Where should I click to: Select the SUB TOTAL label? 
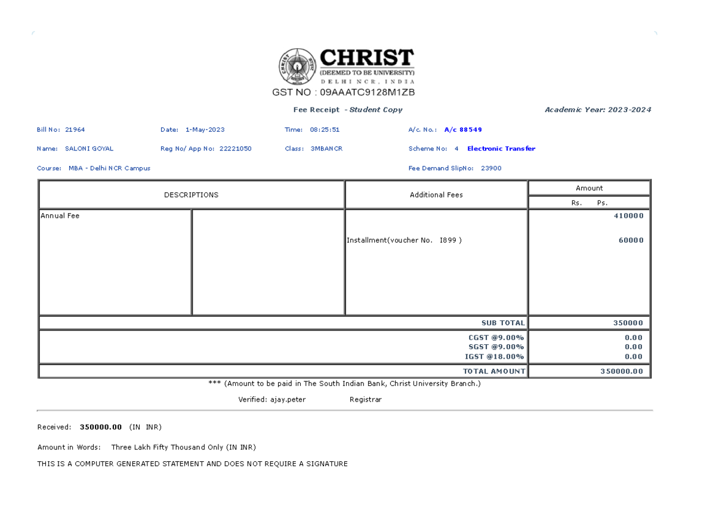coord(503,323)
